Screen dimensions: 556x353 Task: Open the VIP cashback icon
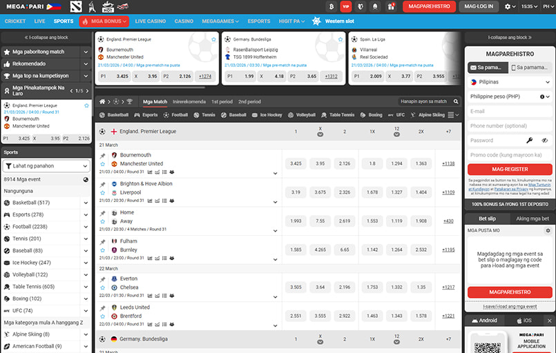click(345, 6)
